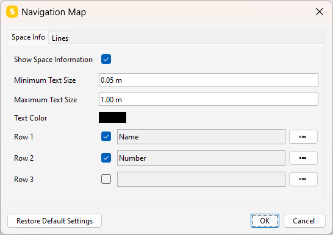Click the Minimum Text Size label
Screen dimensions: 333x235
45,80
